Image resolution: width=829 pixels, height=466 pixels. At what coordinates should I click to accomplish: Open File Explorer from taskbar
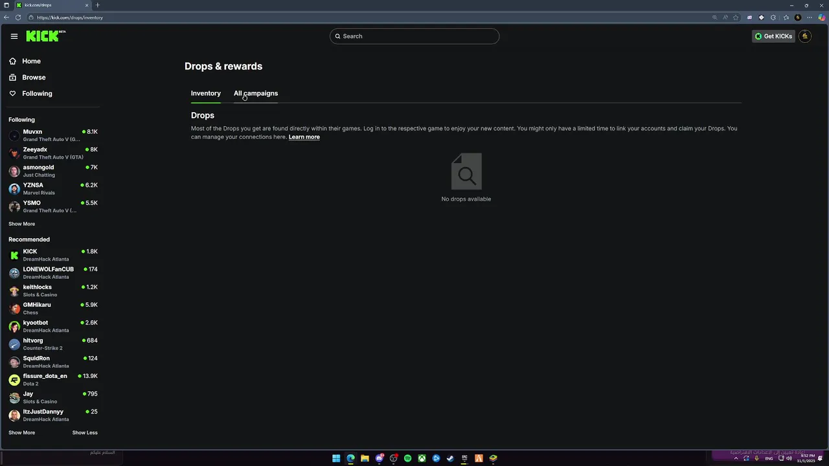[x=365, y=458]
